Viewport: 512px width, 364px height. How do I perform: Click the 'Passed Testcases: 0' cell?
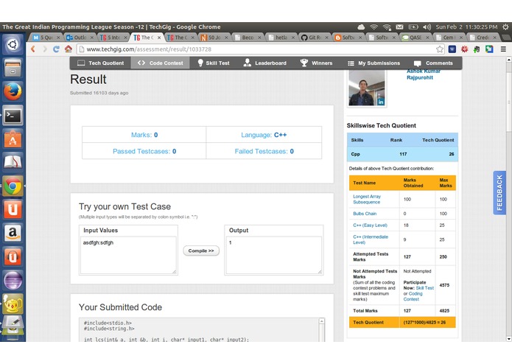[x=144, y=151]
